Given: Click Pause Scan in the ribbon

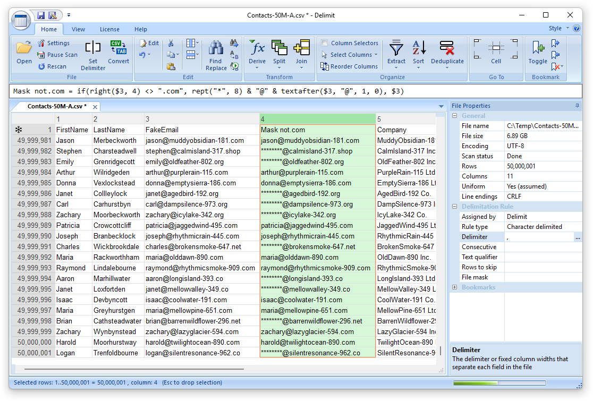Looking at the screenshot, I should click(x=57, y=55).
